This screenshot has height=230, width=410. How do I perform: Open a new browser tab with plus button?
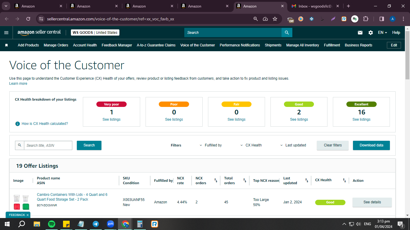[x=348, y=6]
